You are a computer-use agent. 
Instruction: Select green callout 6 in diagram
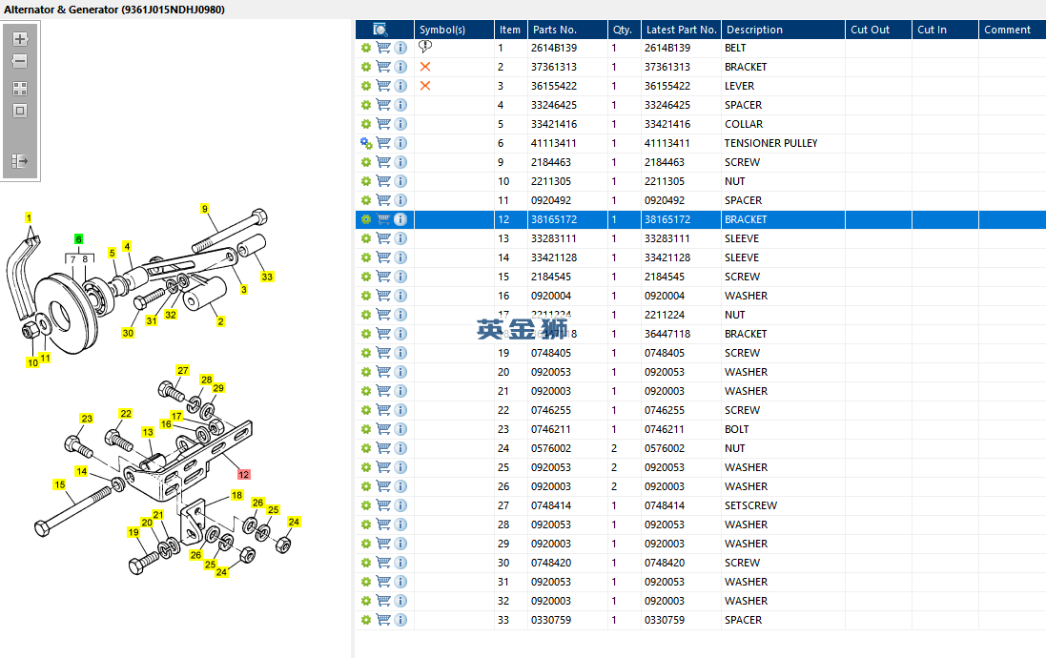click(79, 239)
